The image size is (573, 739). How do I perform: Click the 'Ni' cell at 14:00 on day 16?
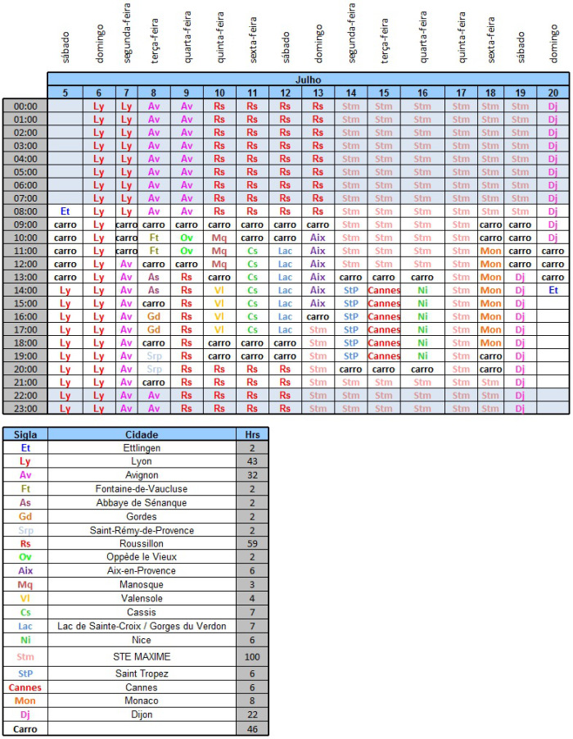coord(422,290)
